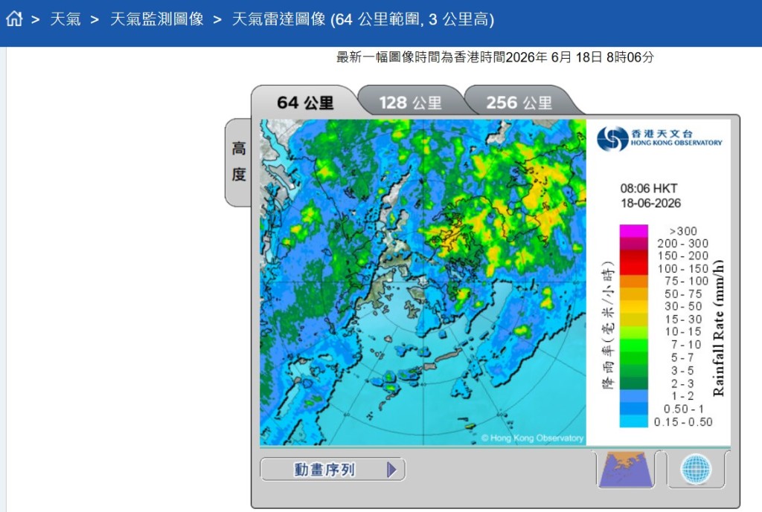Switch to the 128 公里 range tab
This screenshot has height=512, width=762.
[x=411, y=103]
